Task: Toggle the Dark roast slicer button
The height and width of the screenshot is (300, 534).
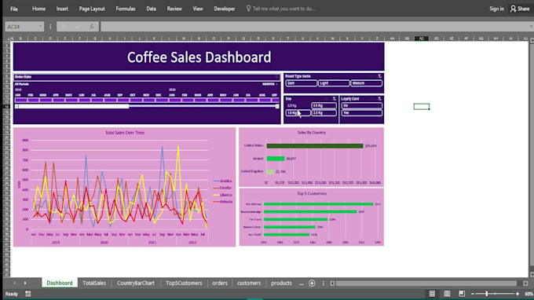Action: coord(301,83)
